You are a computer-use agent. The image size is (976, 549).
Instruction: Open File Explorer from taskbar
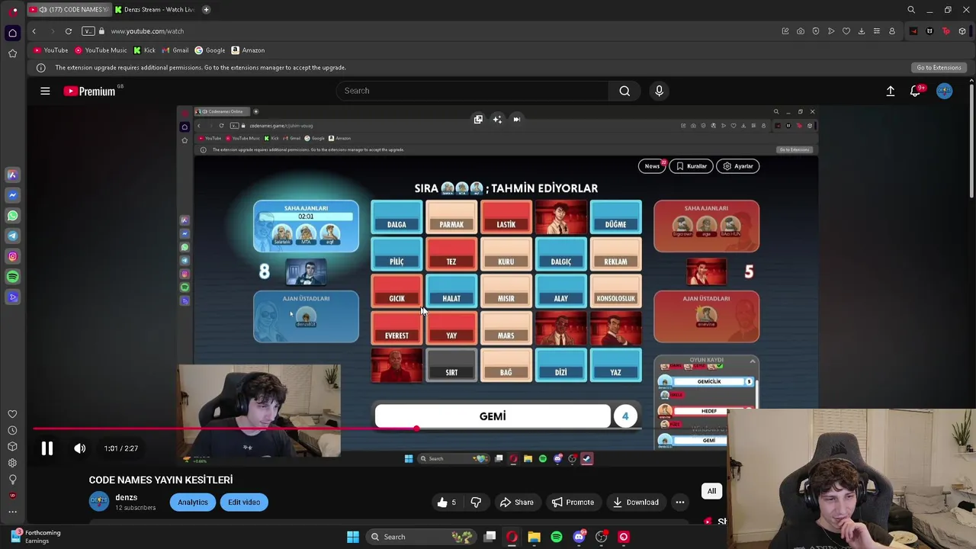pyautogui.click(x=534, y=537)
